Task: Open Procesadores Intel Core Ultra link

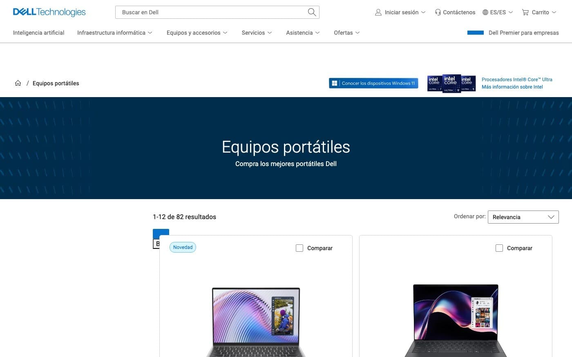Action: [517, 80]
